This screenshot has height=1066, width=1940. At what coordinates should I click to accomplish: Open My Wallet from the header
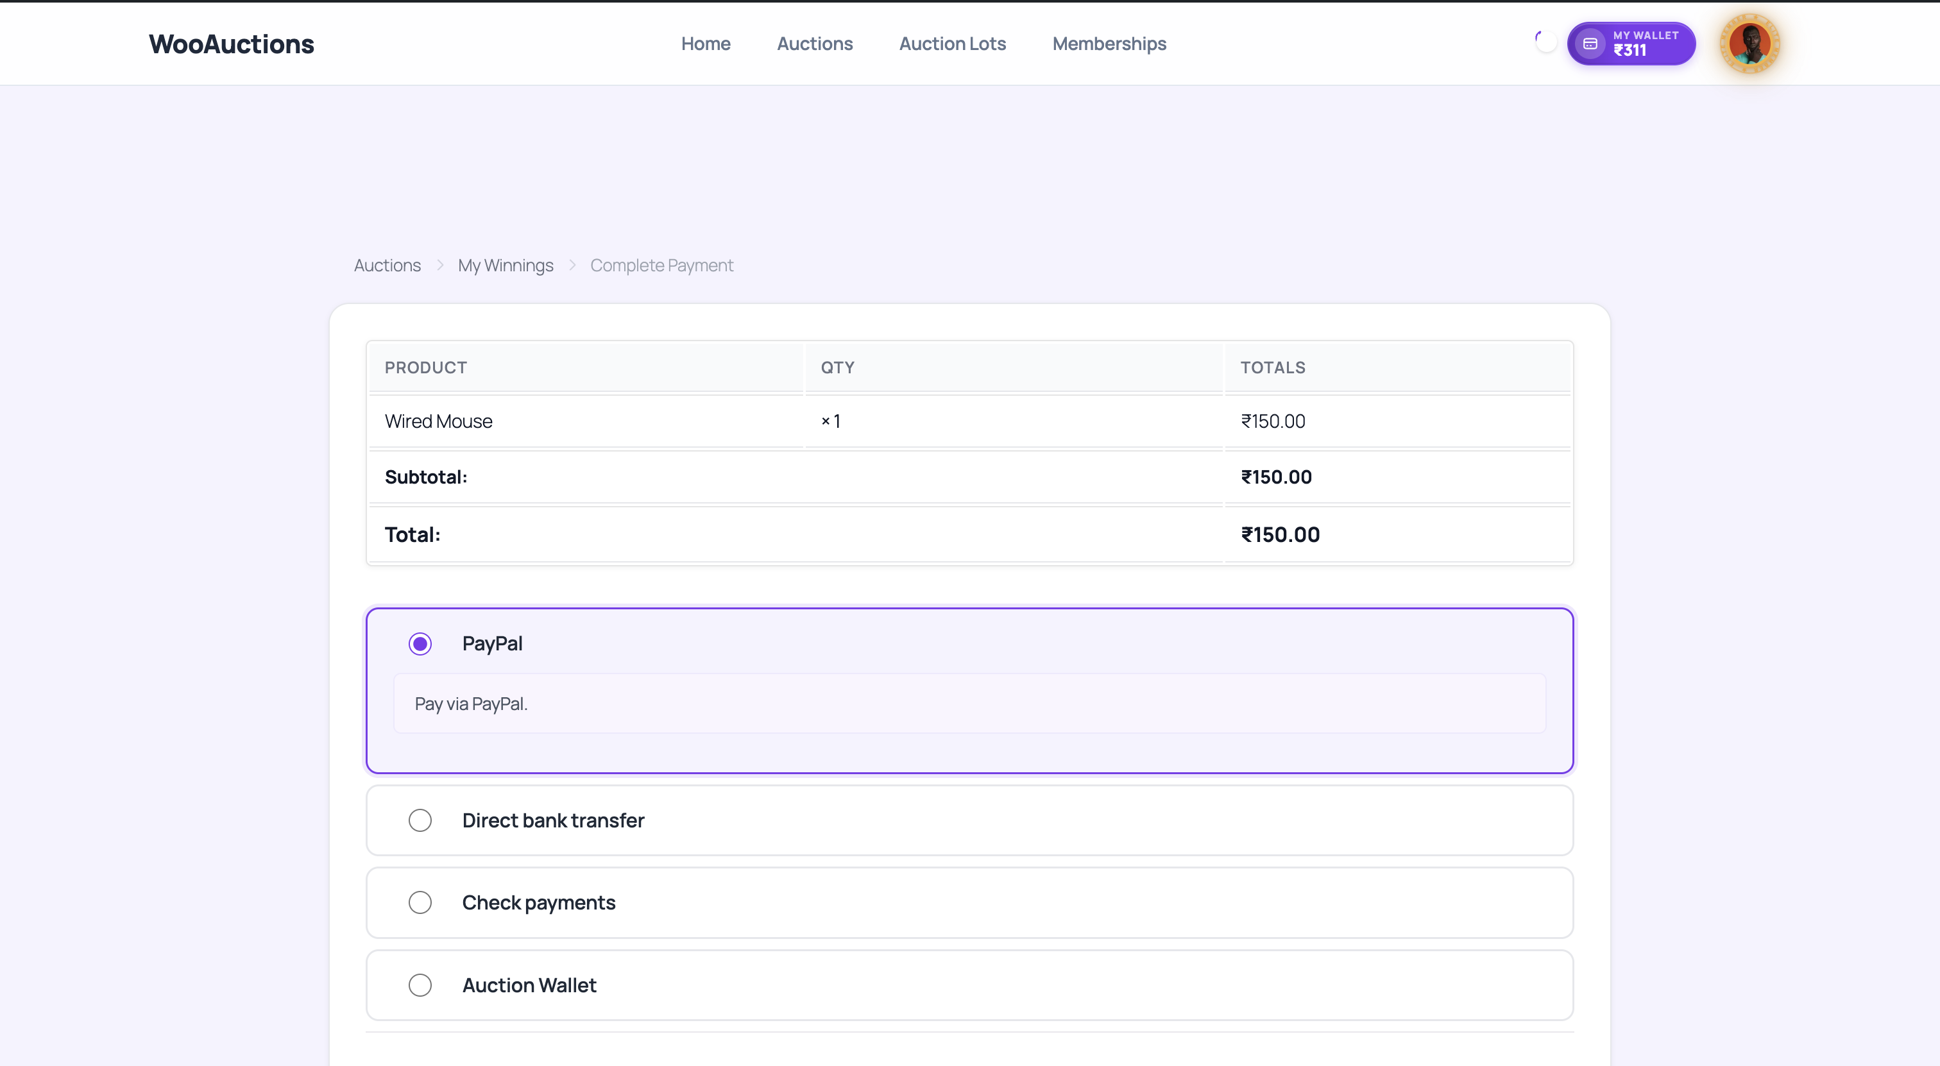tap(1631, 43)
